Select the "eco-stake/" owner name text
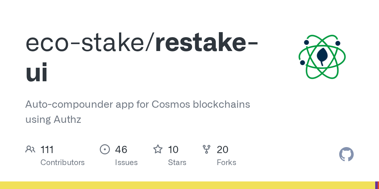 [90, 43]
